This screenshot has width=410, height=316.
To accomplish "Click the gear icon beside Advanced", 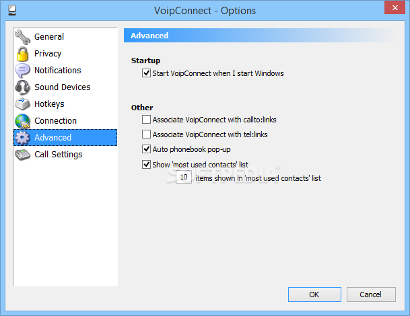I will click(x=23, y=138).
